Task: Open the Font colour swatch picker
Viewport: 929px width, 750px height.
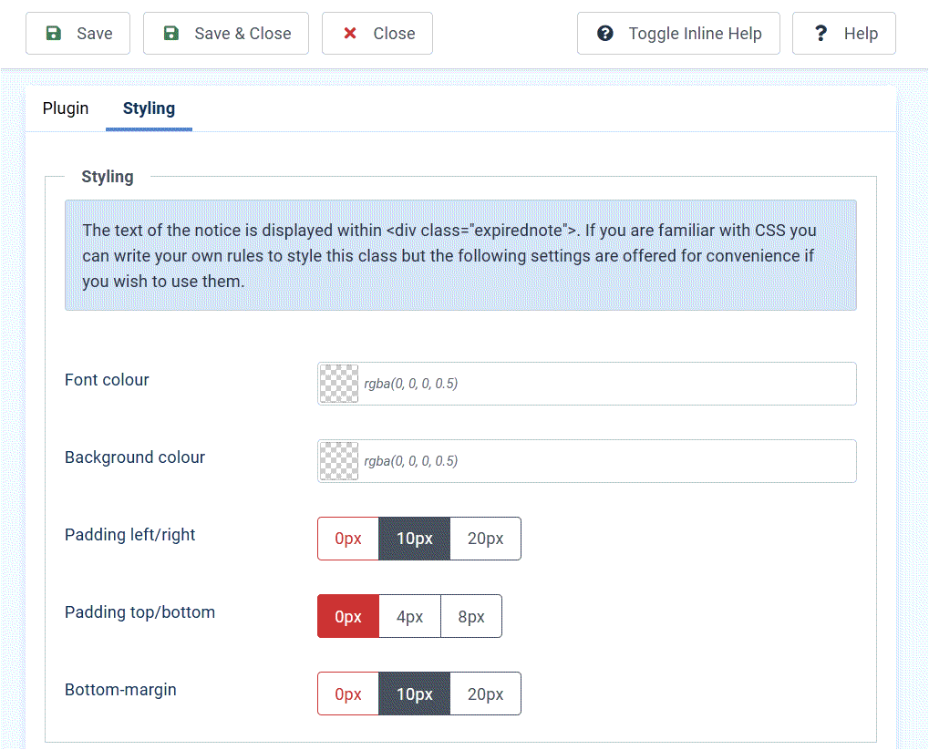Action: pos(340,384)
